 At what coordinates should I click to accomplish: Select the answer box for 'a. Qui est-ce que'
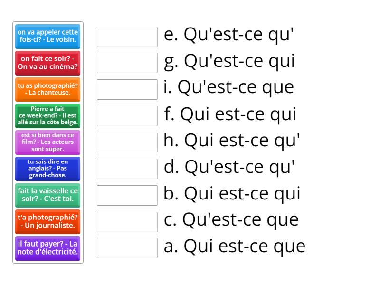[127, 248]
